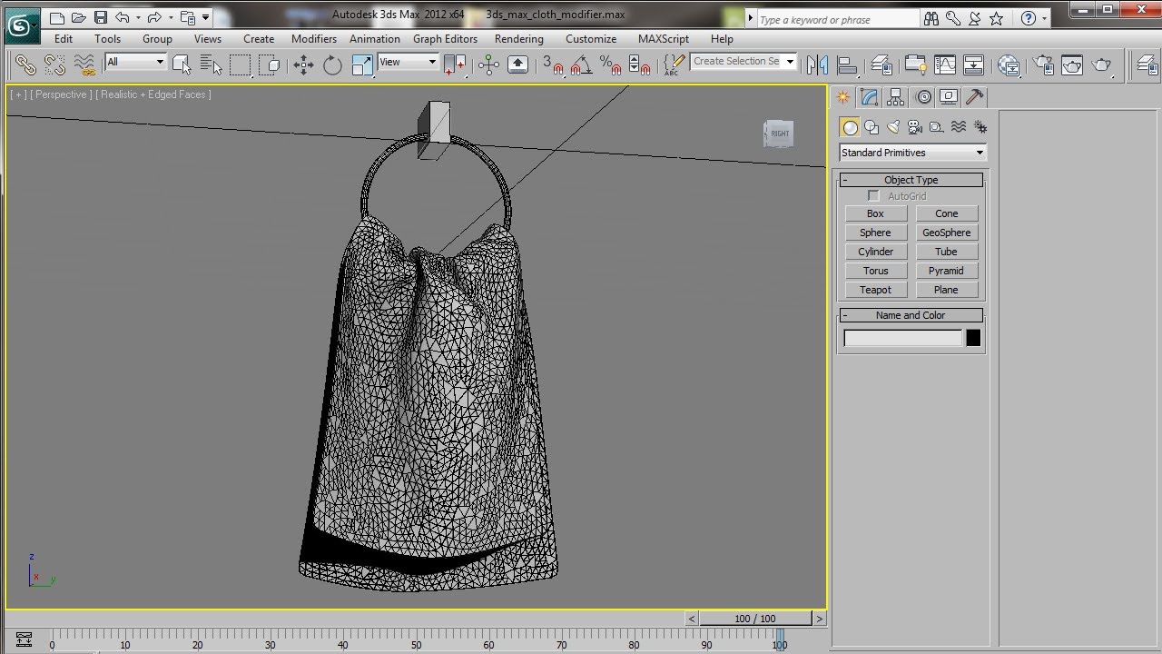Select the Move transform tool
The image size is (1162, 654).
tap(303, 64)
